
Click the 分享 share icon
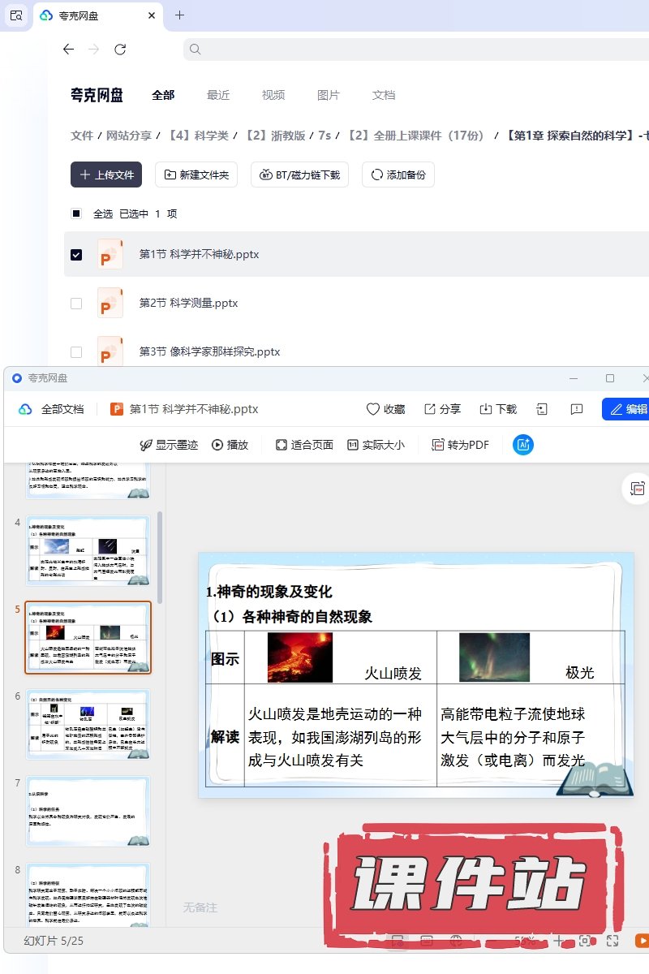[430, 409]
